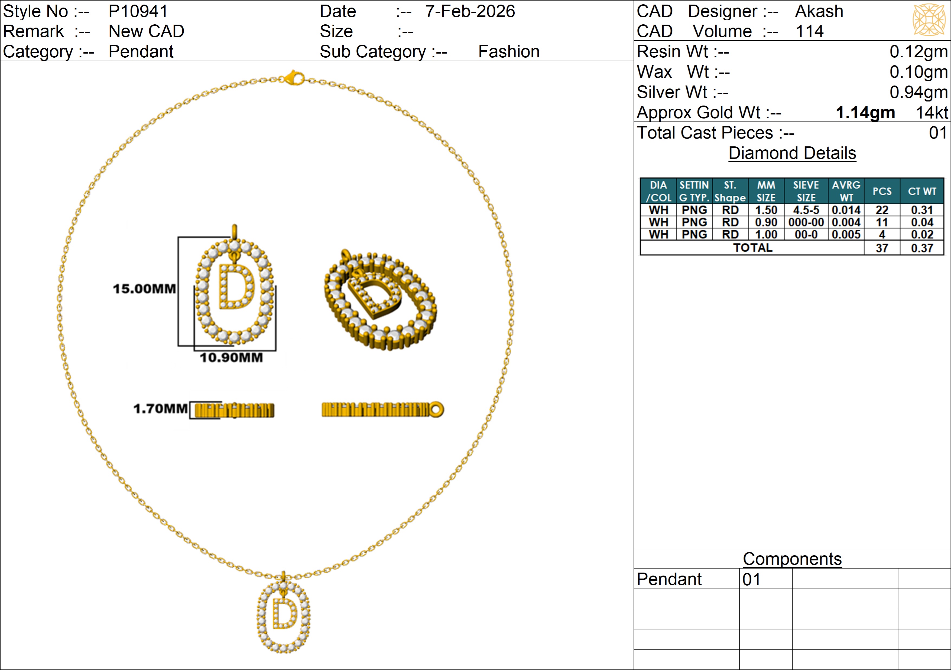Click the Style No value P10941
The height and width of the screenshot is (670, 951).
(x=138, y=11)
